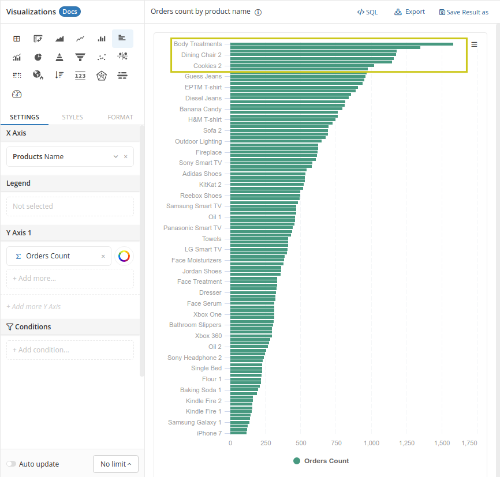Open the Docs badge link
Screen dimensions: 500x477
point(70,12)
